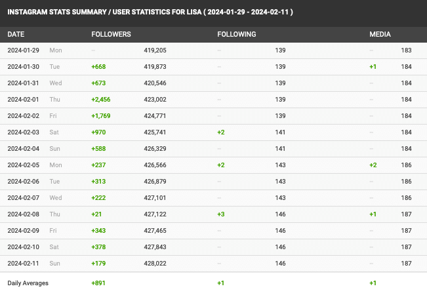Select the +1,769 followers change value
427x299 pixels.
(101, 116)
